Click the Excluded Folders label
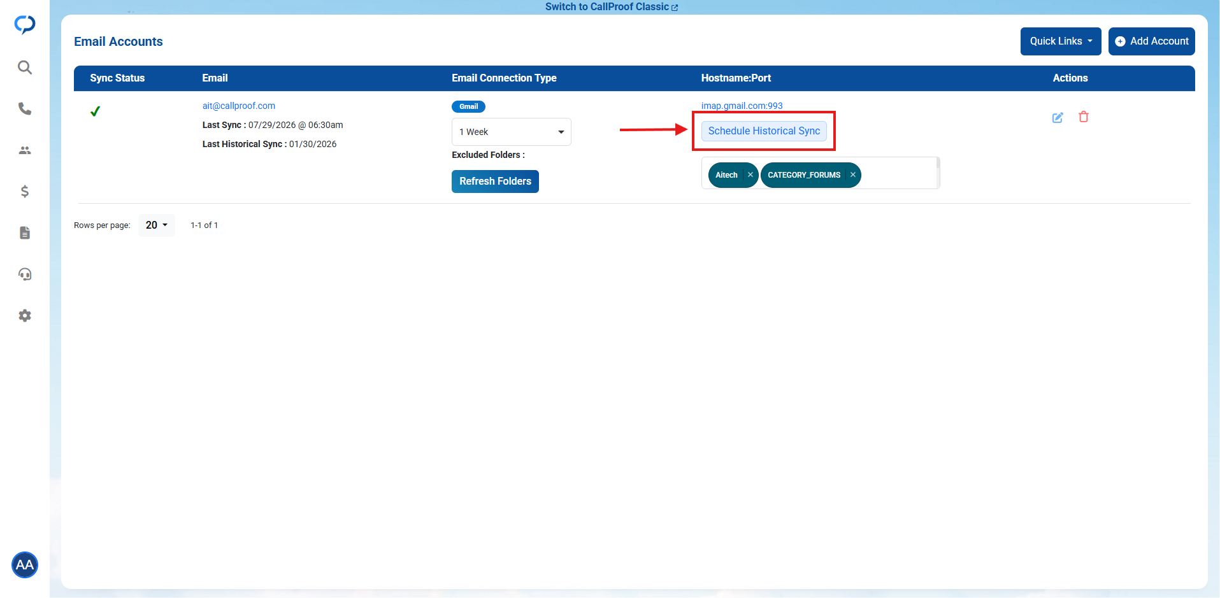Screen dimensions: 1220x598 488,155
